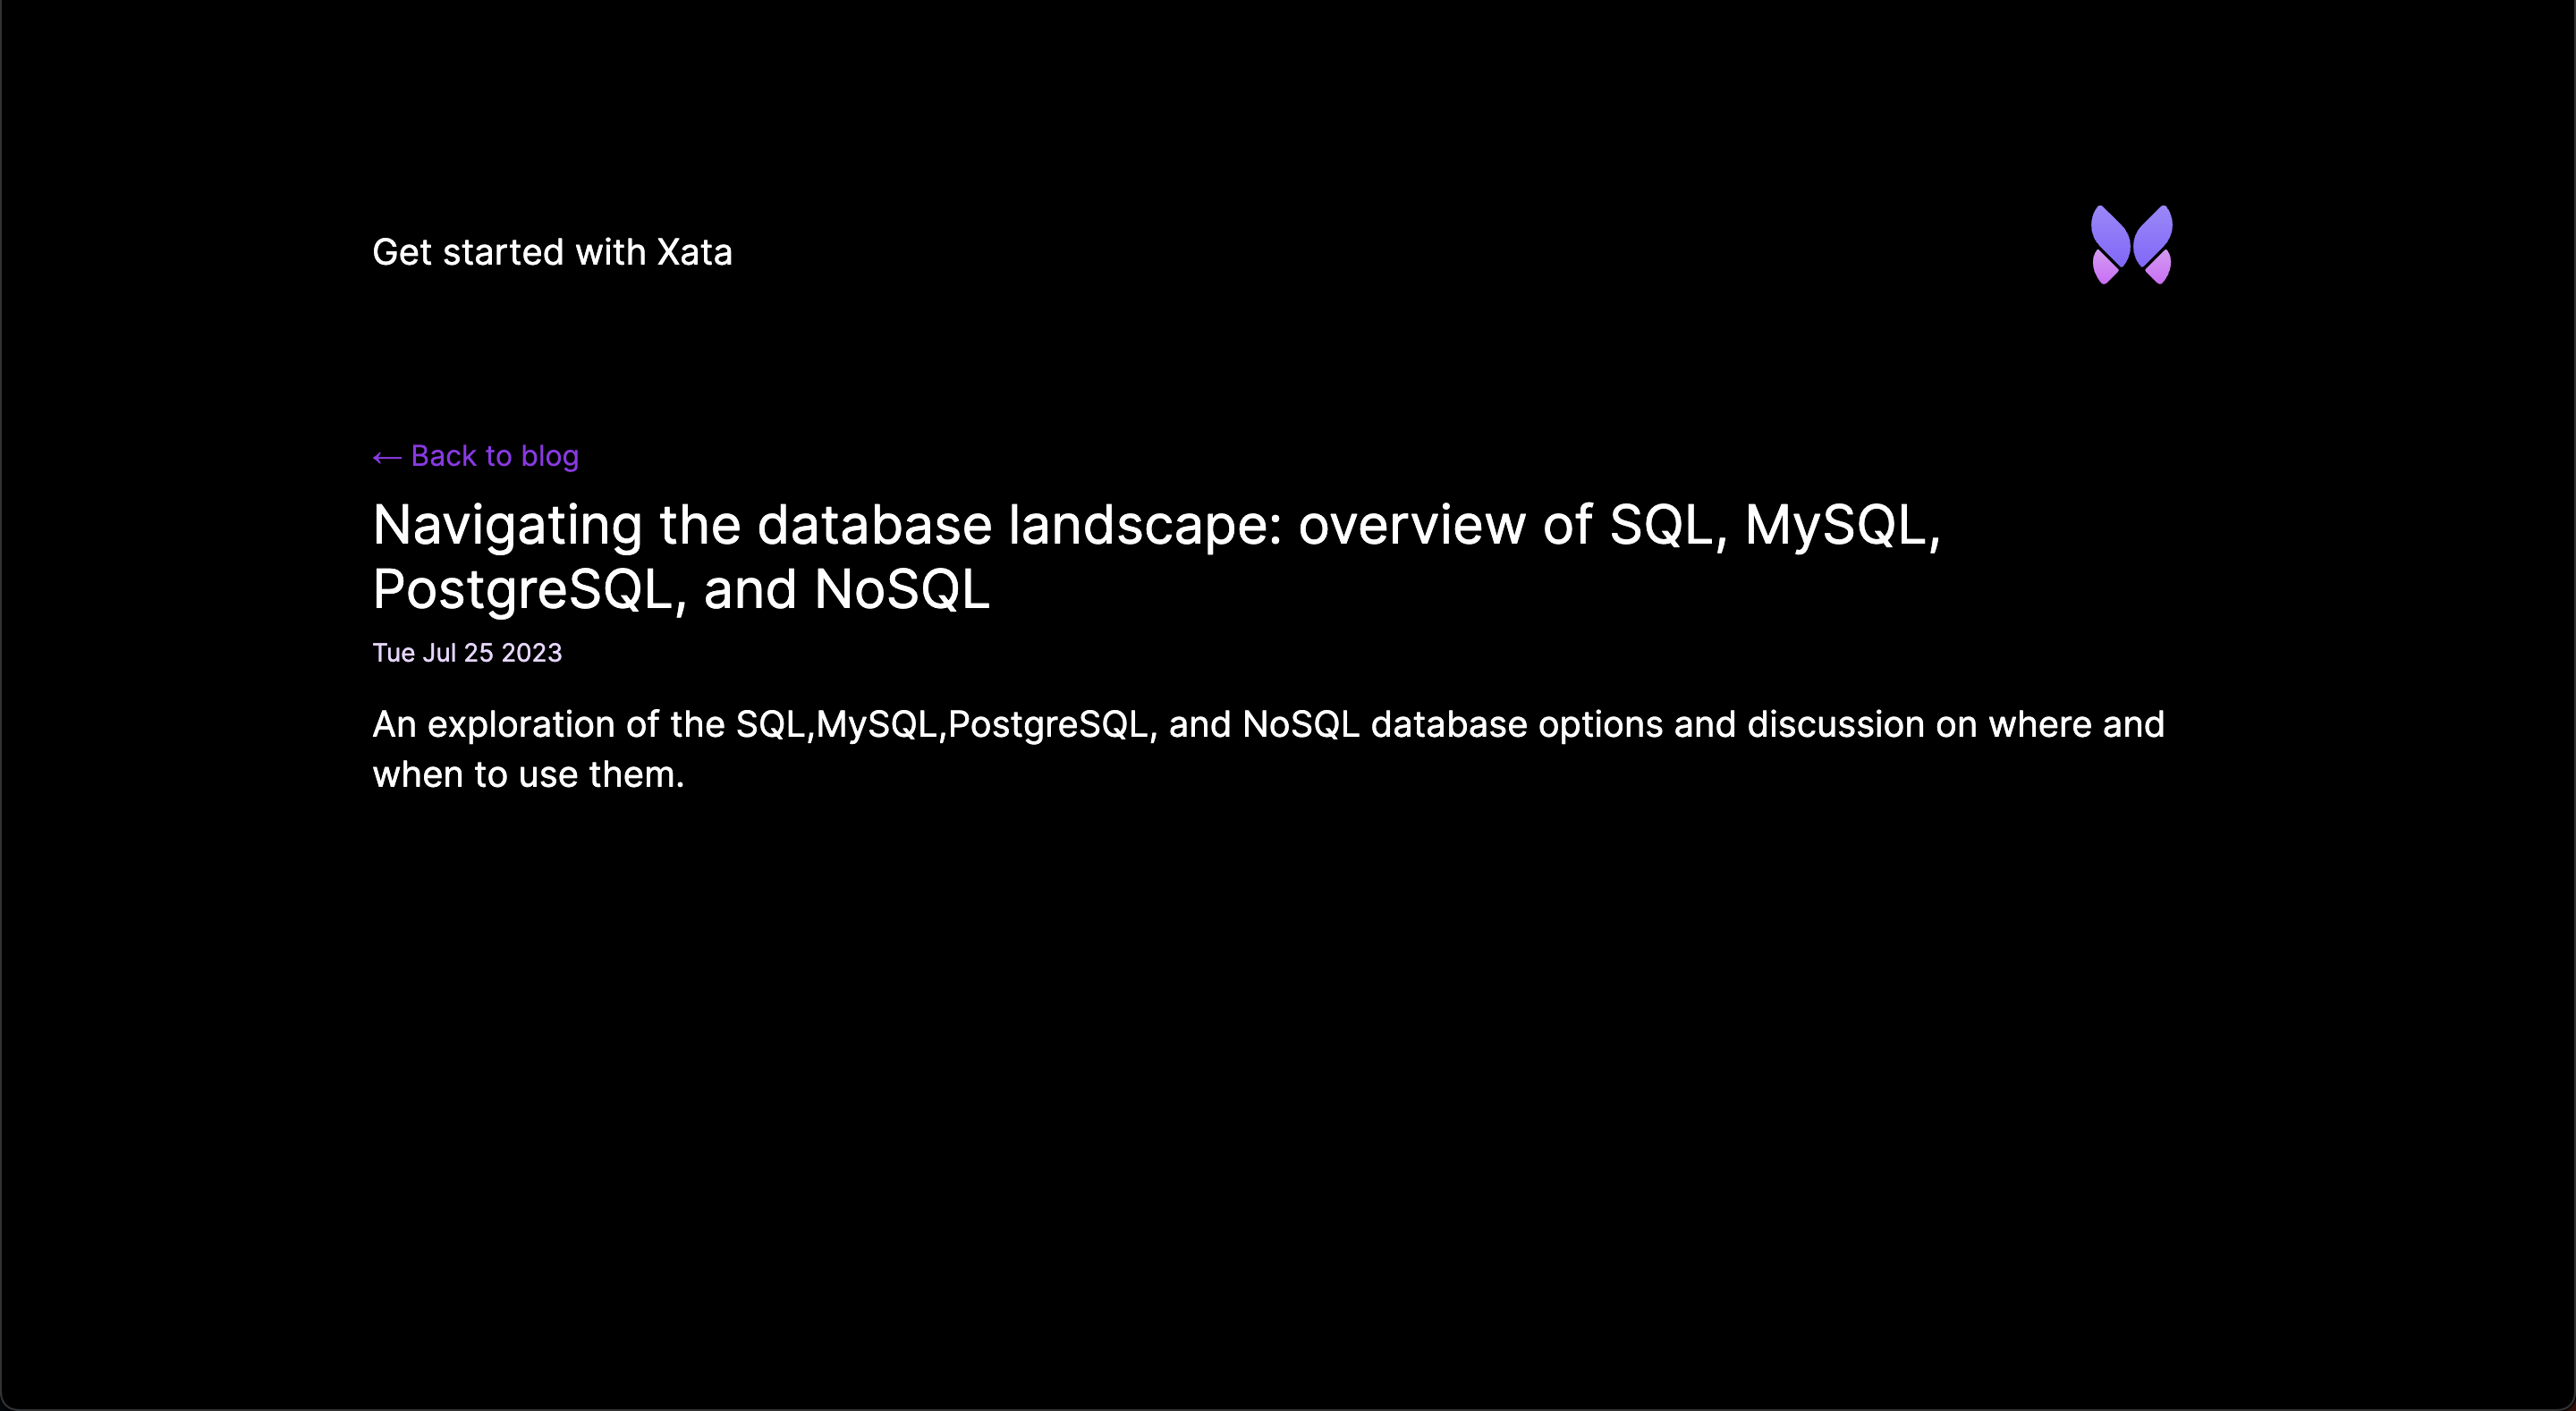Select the Get started with Xata text
The image size is (2576, 1411).
(552, 252)
